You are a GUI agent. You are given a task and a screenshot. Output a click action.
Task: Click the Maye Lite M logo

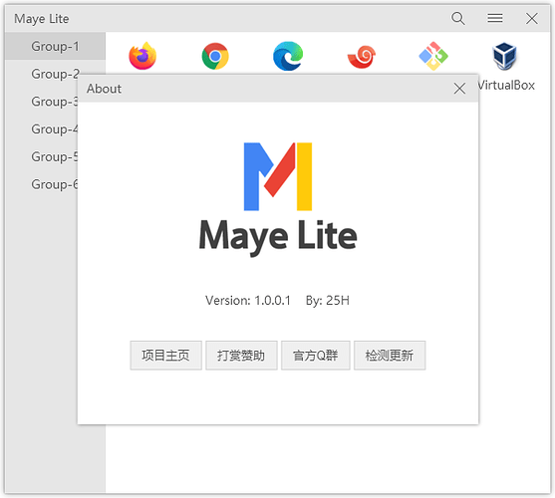(278, 176)
